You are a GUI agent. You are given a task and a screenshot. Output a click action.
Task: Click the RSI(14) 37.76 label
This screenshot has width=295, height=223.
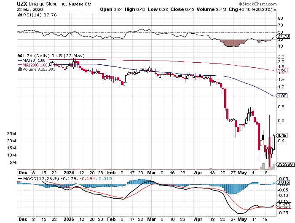tap(40, 15)
